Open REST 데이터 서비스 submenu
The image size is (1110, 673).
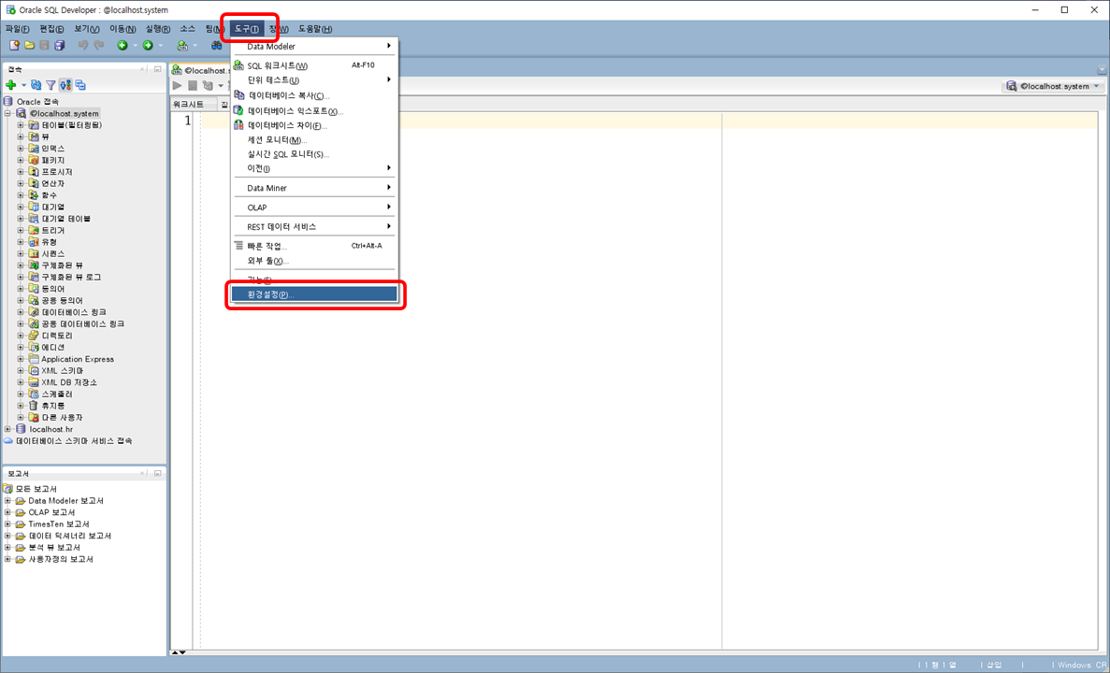pos(315,227)
